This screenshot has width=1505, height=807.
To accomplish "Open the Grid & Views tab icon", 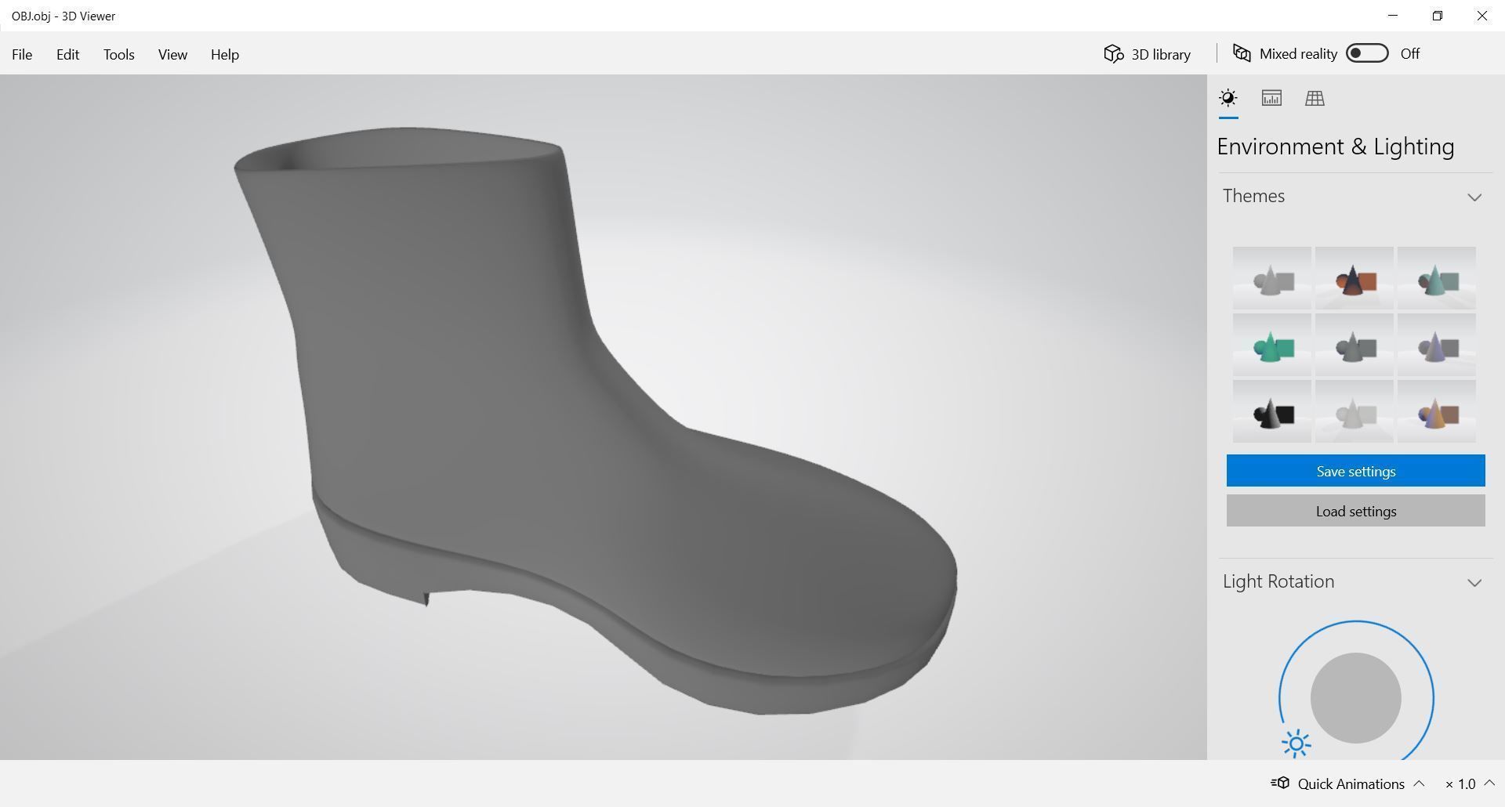I will (x=1315, y=98).
